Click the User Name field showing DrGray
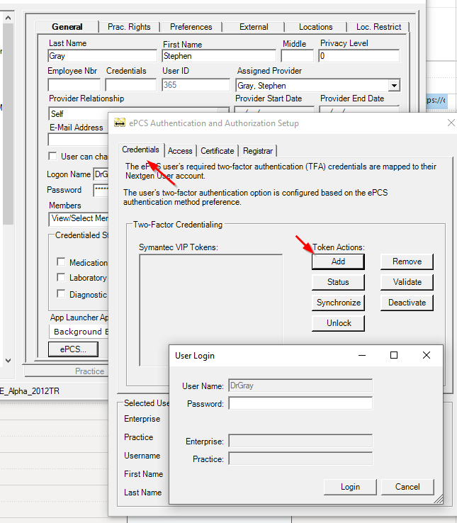 (300, 386)
